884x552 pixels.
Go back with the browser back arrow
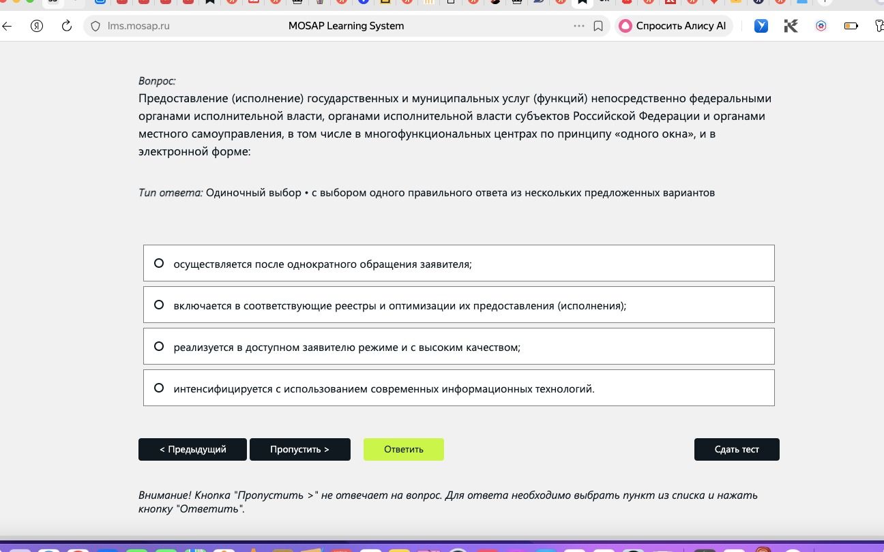point(7,27)
